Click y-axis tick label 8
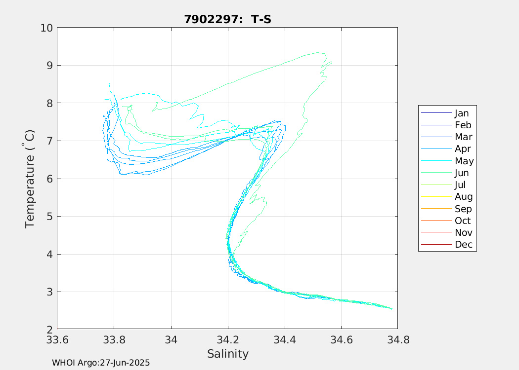 point(49,104)
